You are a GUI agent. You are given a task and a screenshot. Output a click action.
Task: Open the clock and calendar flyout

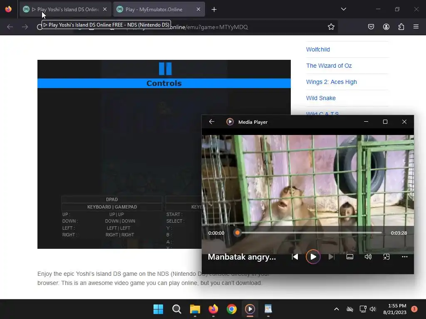click(x=395, y=309)
